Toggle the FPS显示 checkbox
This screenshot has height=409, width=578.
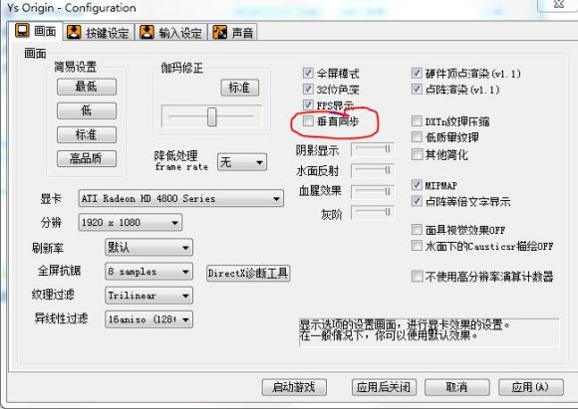(x=308, y=104)
